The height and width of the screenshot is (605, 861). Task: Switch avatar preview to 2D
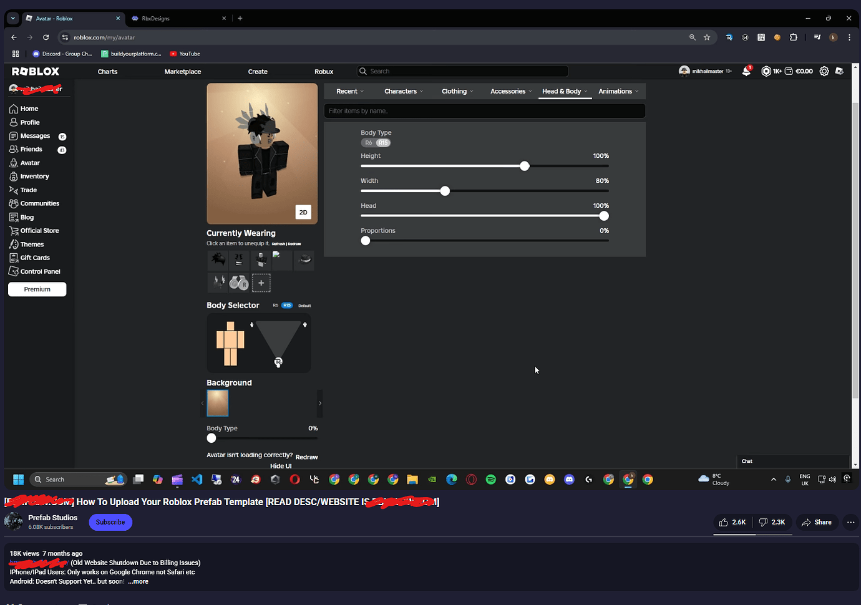[303, 212]
